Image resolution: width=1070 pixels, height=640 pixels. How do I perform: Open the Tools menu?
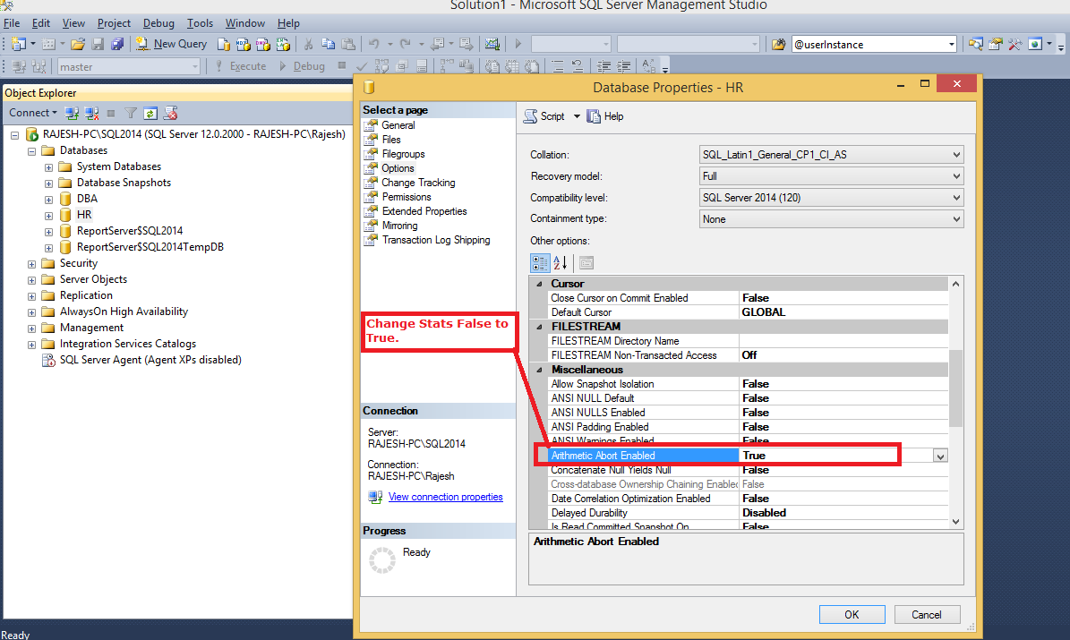tap(200, 22)
